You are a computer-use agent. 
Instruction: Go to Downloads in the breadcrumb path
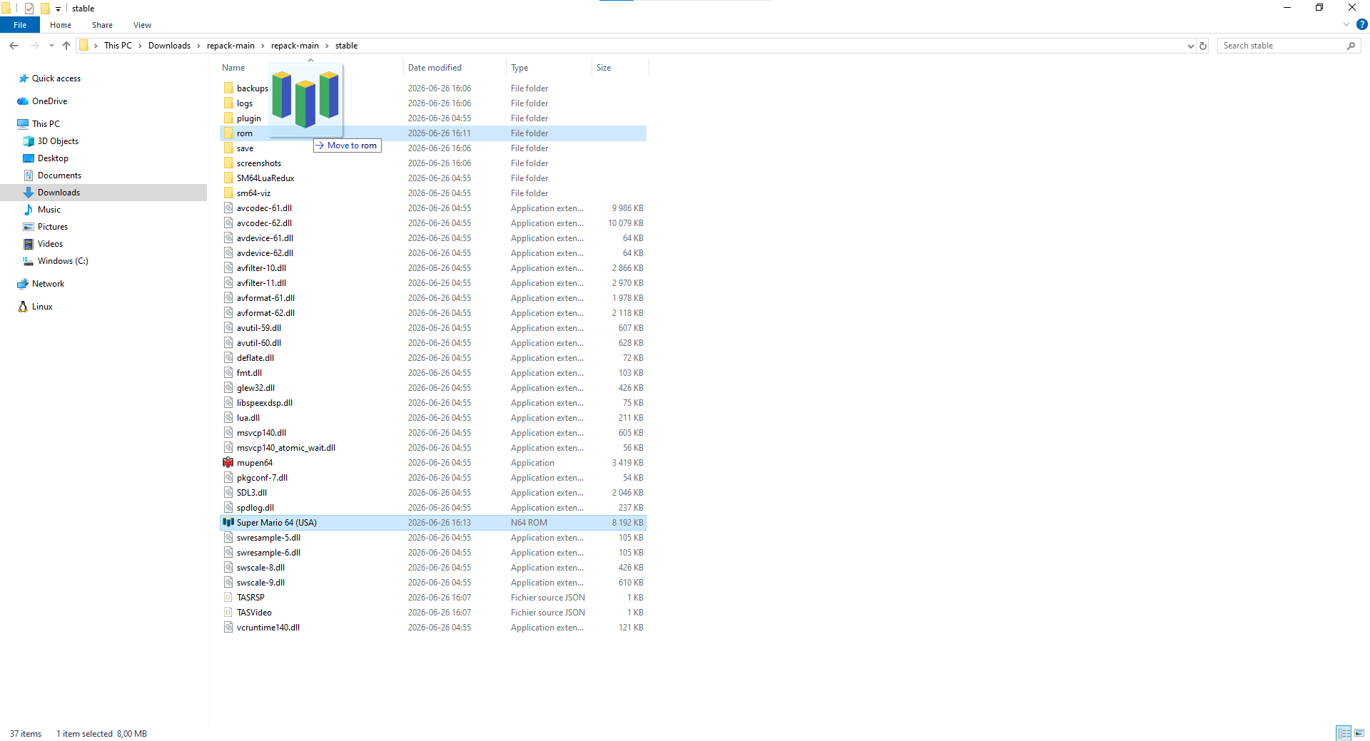169,46
